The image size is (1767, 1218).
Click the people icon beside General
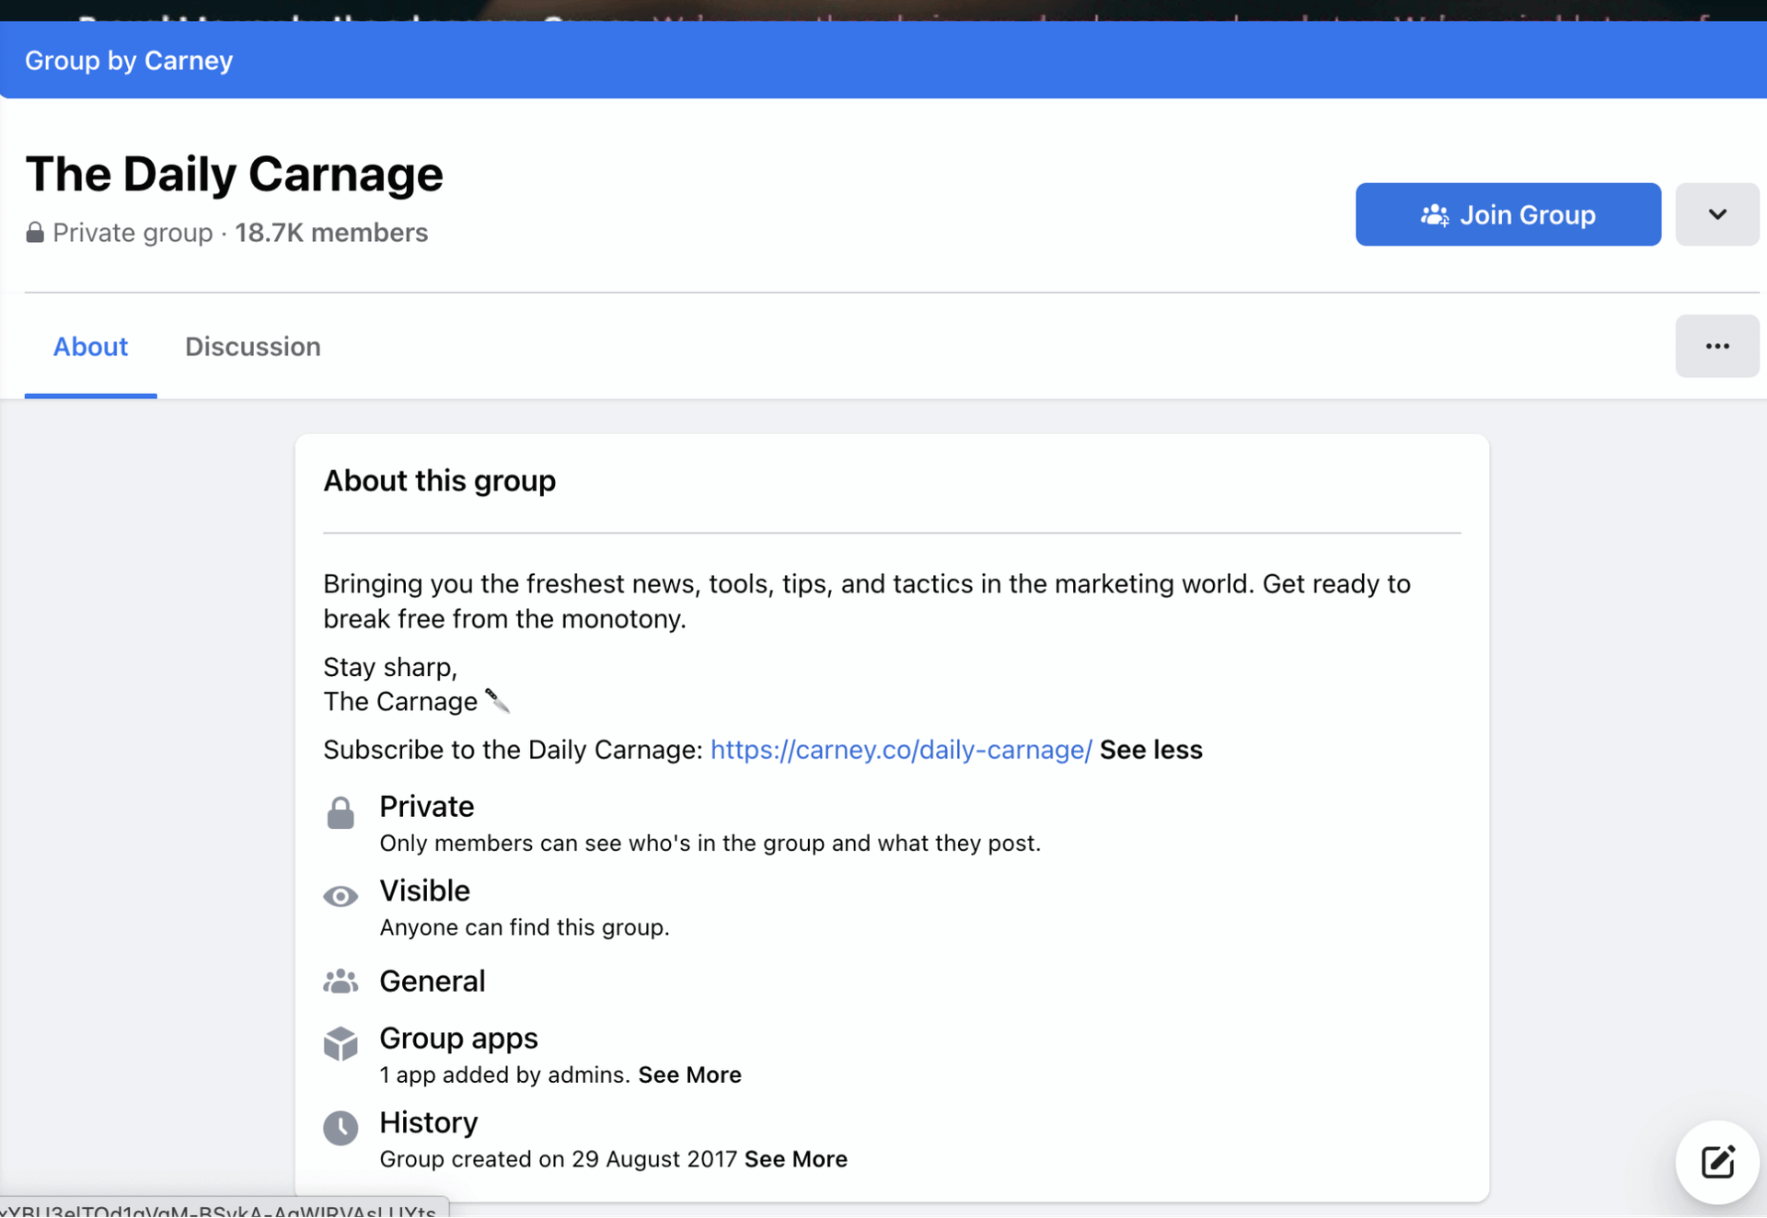point(341,981)
